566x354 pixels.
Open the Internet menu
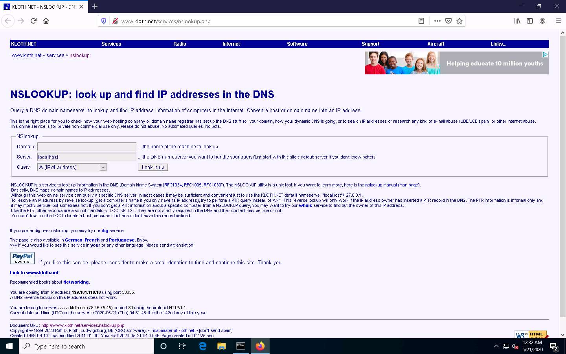[x=231, y=44]
